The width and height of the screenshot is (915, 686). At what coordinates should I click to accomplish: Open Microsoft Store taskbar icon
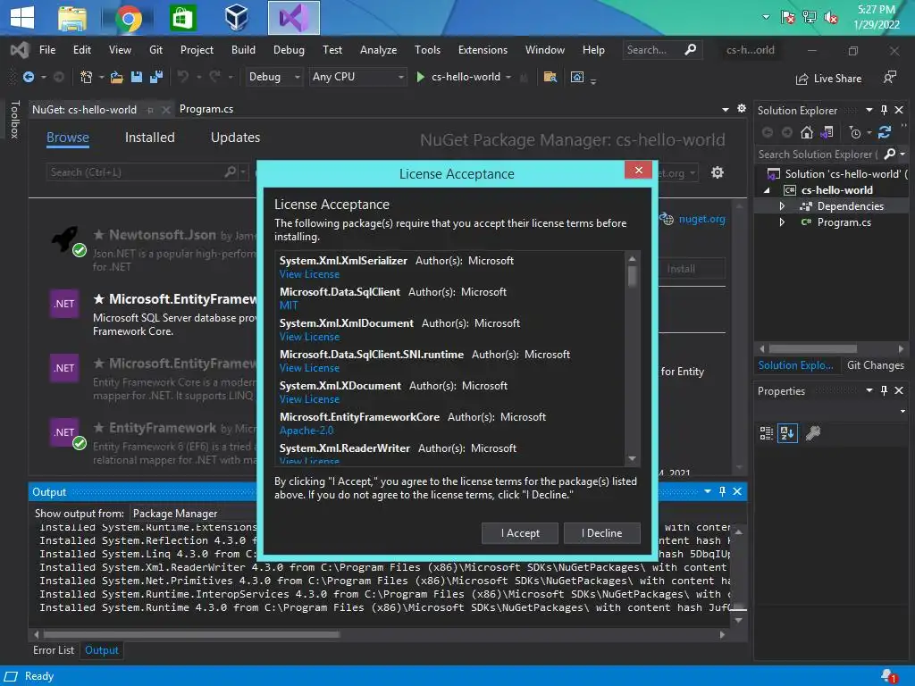[x=182, y=19]
